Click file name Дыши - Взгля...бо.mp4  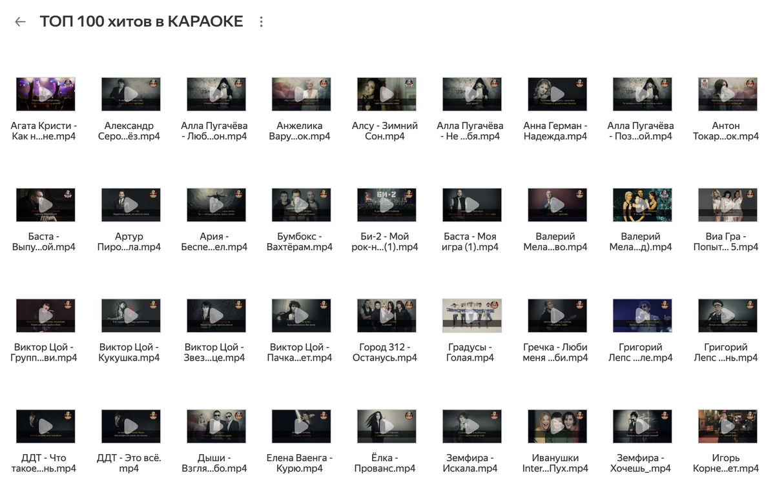tap(214, 463)
